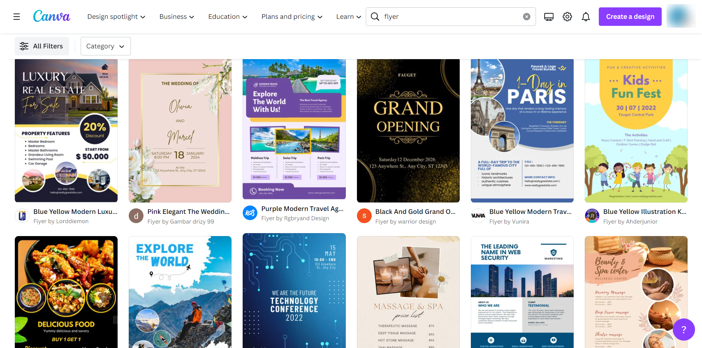Click the Create a design button
The image size is (702, 348).
(x=630, y=17)
